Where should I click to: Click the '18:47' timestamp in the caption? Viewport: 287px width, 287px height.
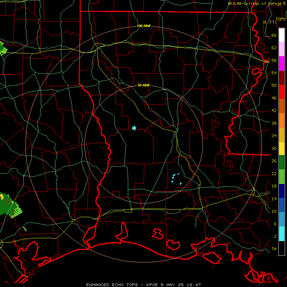(194, 285)
